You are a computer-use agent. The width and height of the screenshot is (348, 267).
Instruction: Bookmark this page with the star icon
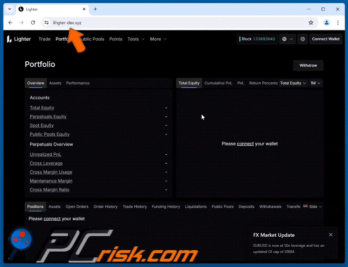[x=311, y=22]
